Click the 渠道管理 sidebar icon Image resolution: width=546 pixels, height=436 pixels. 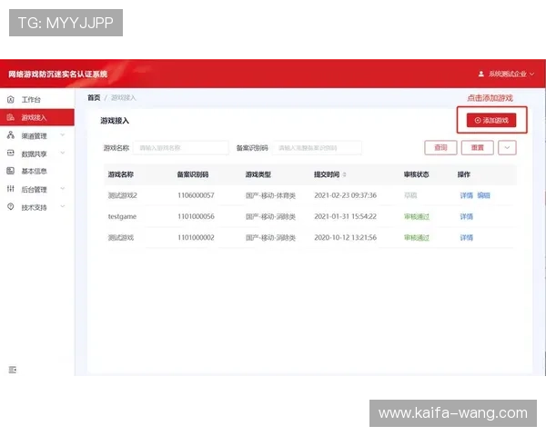(11, 135)
